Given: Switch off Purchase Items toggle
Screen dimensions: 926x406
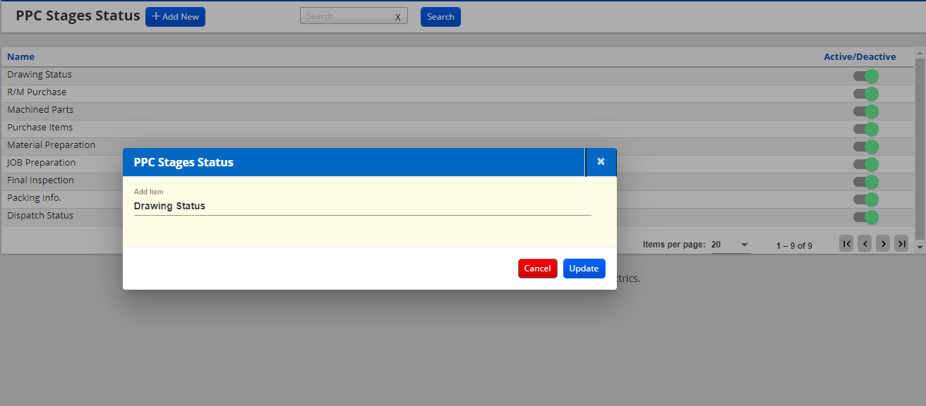Looking at the screenshot, I should [x=865, y=129].
